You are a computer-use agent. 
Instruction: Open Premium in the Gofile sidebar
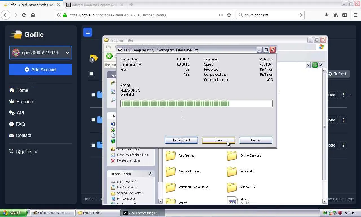(x=22, y=101)
